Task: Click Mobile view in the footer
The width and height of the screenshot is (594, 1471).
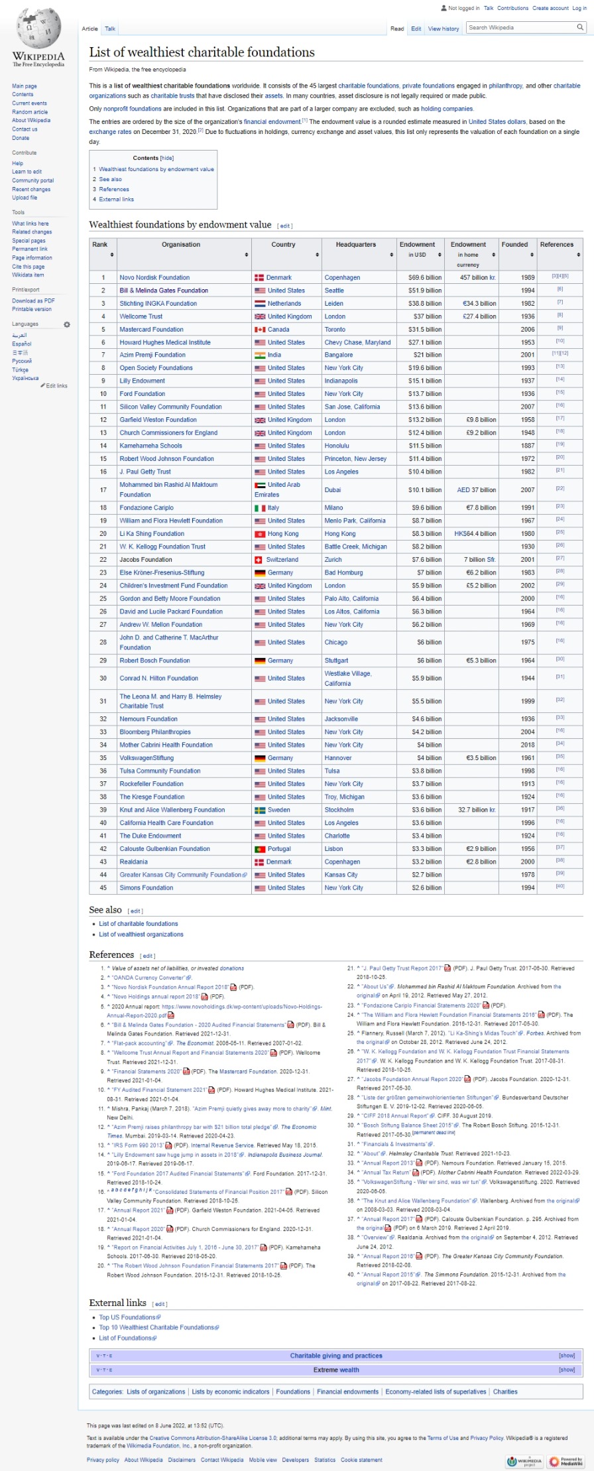Action: coord(263,1460)
